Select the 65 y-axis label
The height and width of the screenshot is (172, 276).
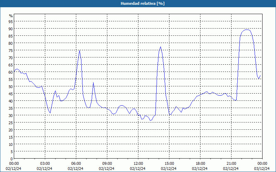[11, 65]
